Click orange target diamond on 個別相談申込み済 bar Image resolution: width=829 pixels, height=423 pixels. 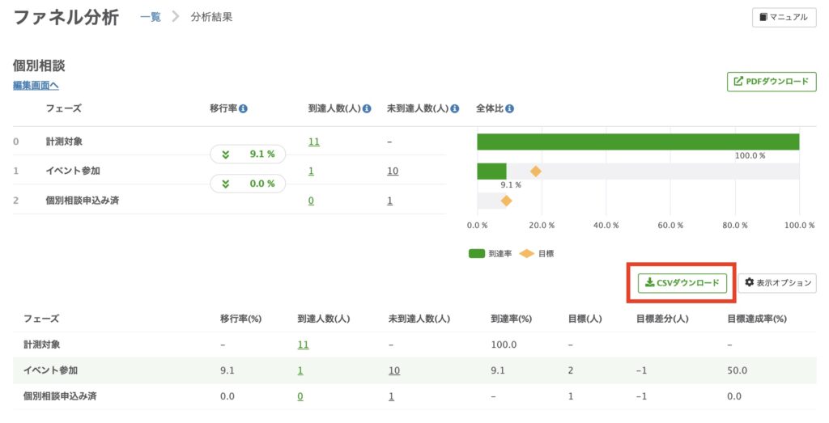click(x=506, y=201)
